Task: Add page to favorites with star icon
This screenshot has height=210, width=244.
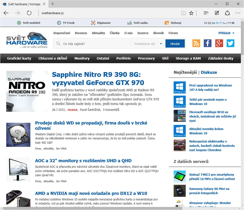Action: pyautogui.click(x=191, y=13)
